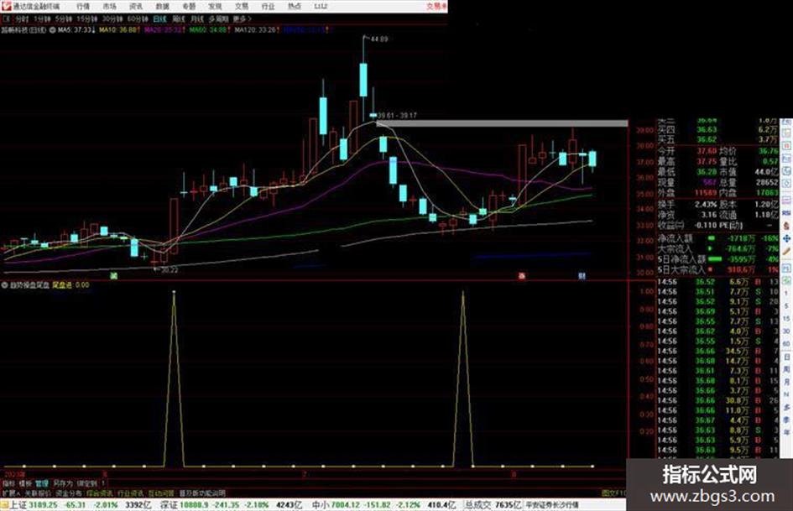Select the 日线 daily chart tab
The width and height of the screenshot is (793, 511).
coord(159,18)
